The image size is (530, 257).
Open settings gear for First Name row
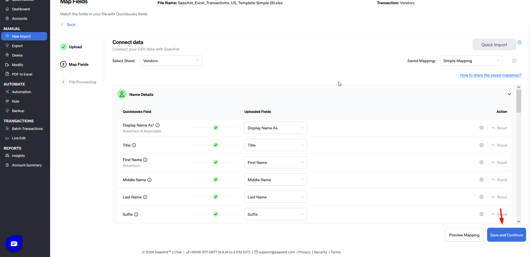[482, 162]
